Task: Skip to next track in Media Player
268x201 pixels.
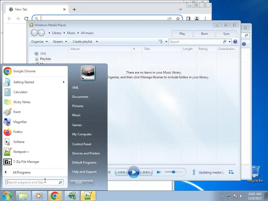Action: pyautogui.click(x=146, y=172)
